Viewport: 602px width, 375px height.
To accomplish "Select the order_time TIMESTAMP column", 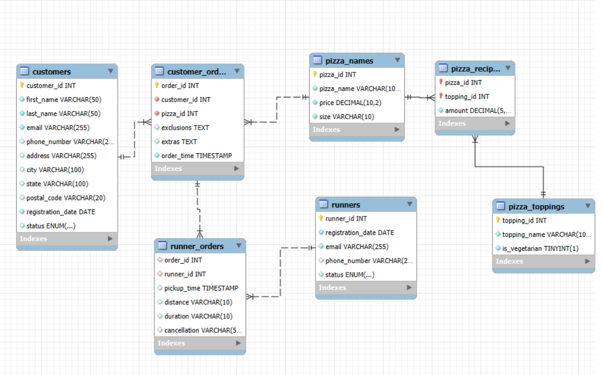I will tap(196, 156).
